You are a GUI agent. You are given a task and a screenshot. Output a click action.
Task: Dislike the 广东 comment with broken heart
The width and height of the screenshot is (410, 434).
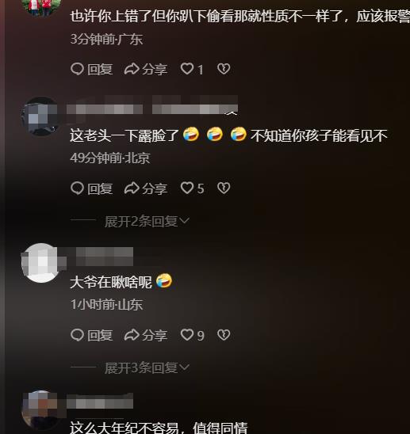pos(224,69)
